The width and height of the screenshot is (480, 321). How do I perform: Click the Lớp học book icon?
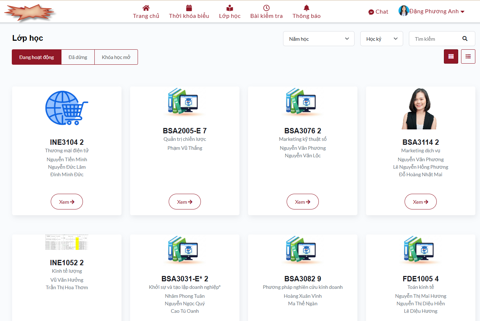229,8
